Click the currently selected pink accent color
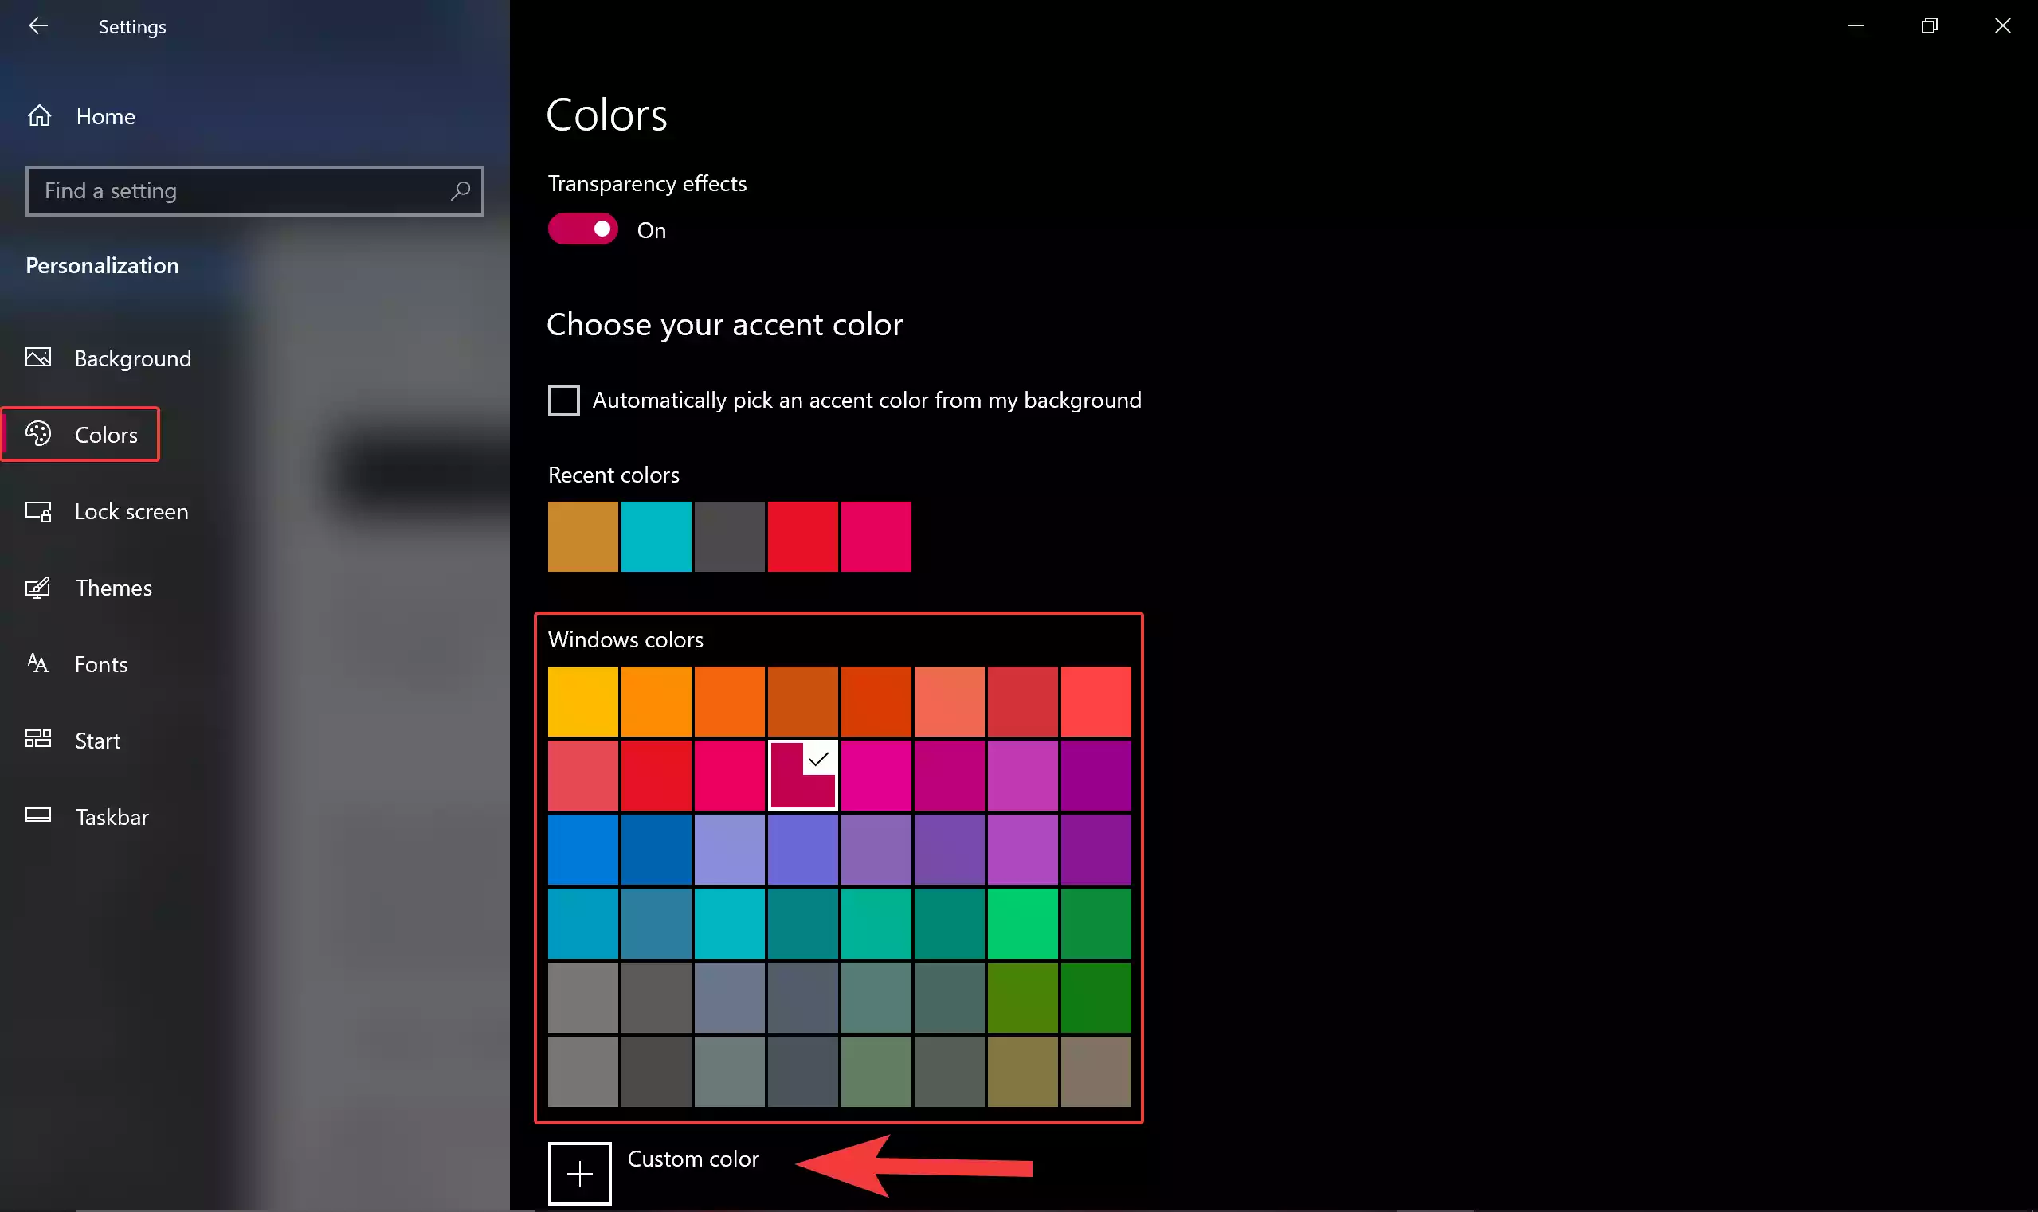 802,774
